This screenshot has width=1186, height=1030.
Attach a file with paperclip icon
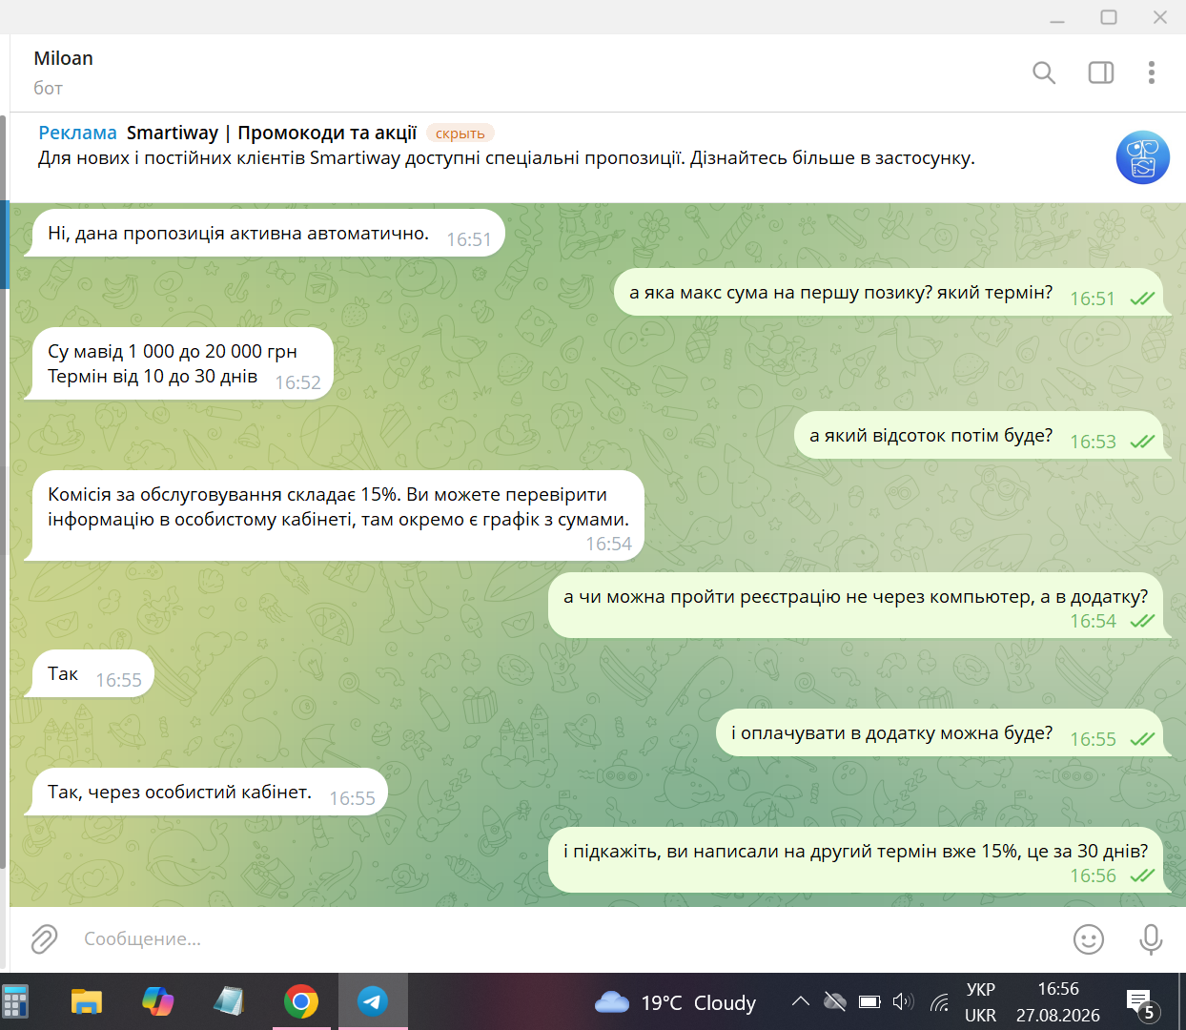(44, 939)
